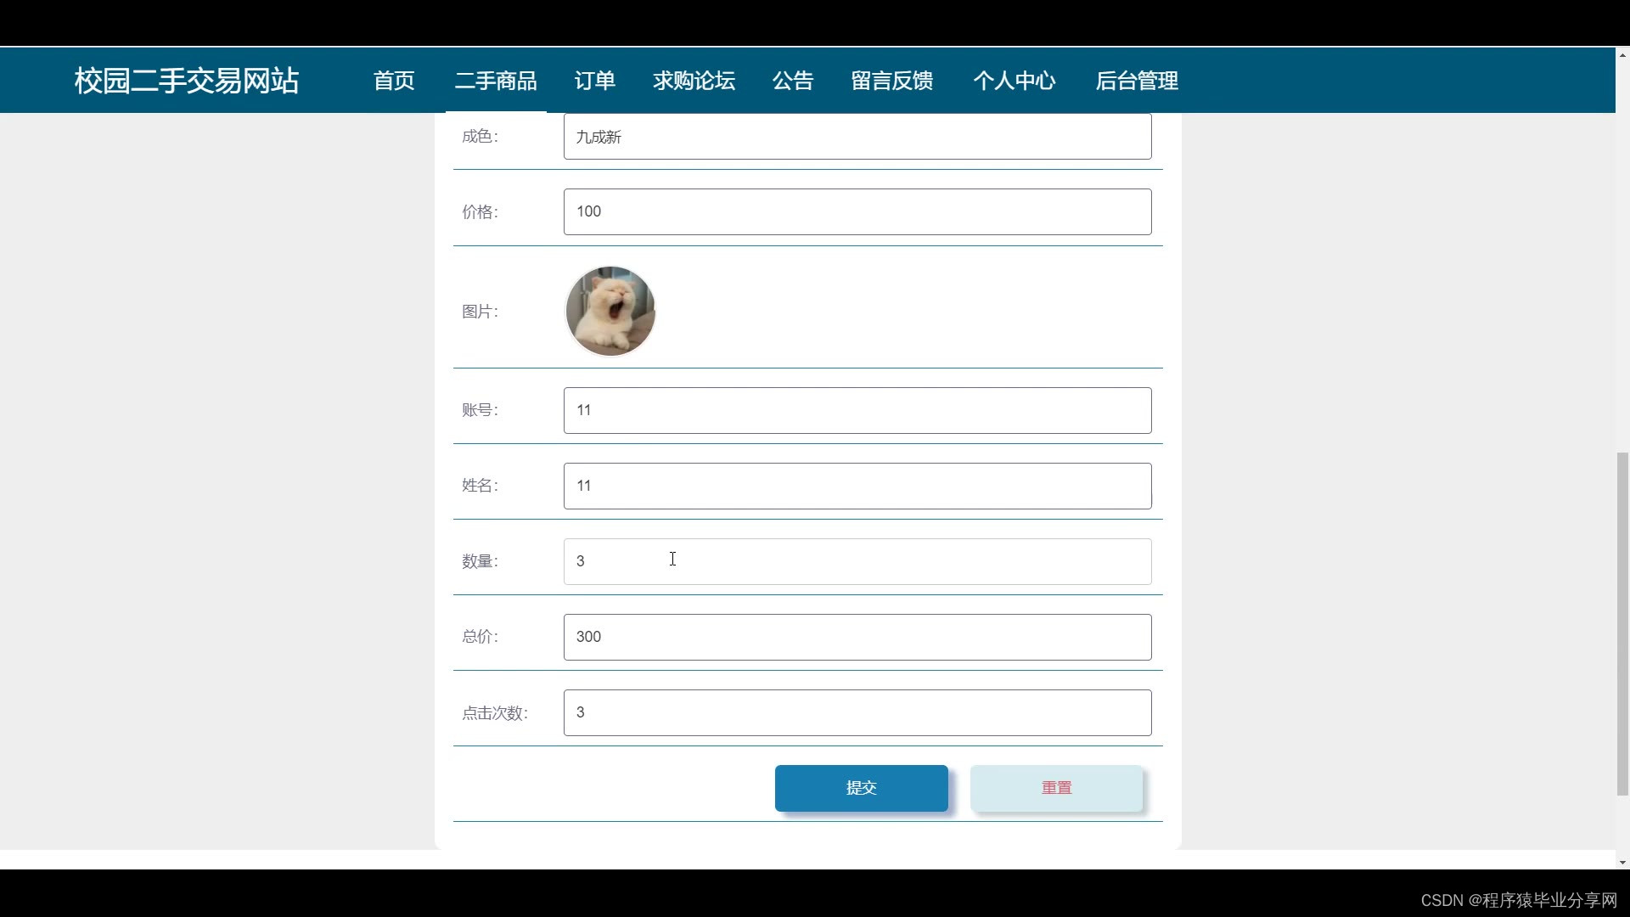Open the 二手商品 navigation tab
Screen dimensions: 1630x917
[496, 81]
